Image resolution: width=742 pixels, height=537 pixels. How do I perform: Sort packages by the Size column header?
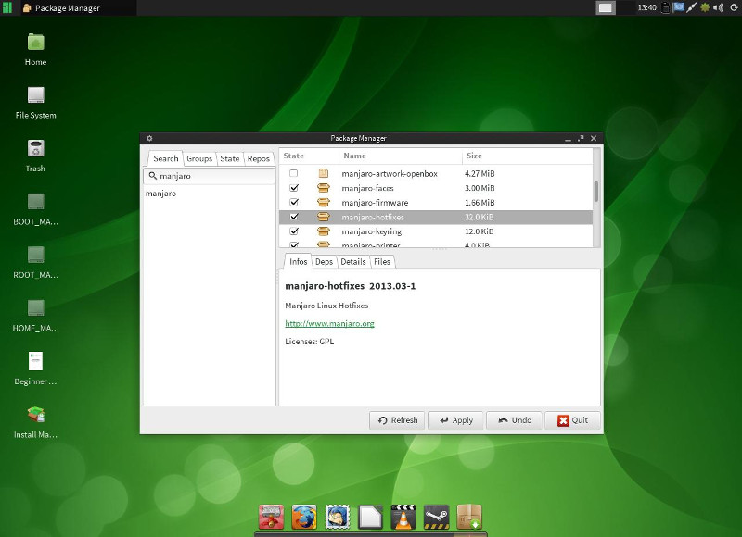pyautogui.click(x=474, y=156)
